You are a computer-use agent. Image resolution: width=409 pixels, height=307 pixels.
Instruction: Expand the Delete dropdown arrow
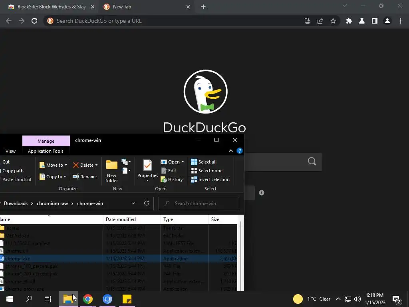point(96,165)
